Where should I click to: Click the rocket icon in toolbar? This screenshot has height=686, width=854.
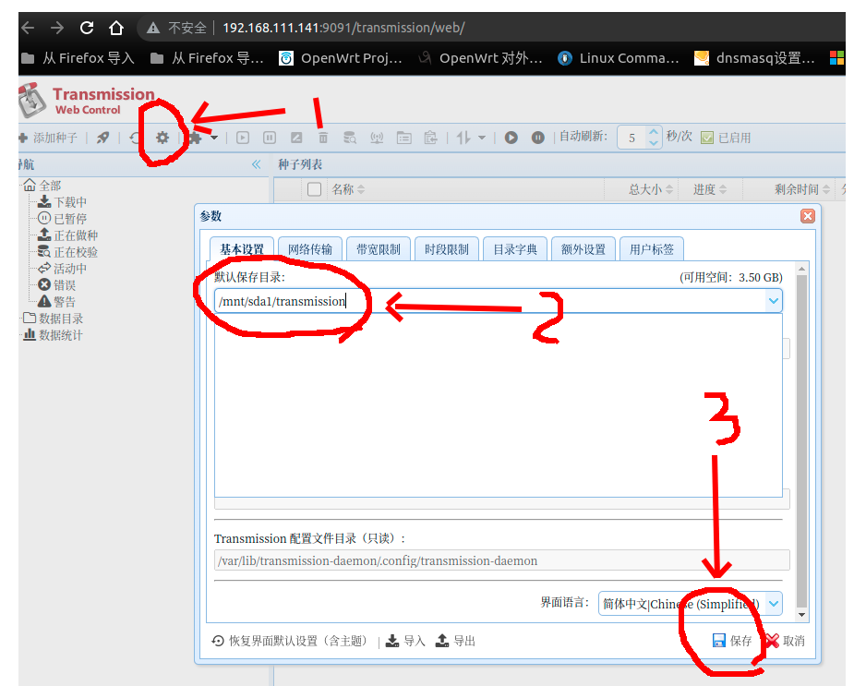[103, 138]
